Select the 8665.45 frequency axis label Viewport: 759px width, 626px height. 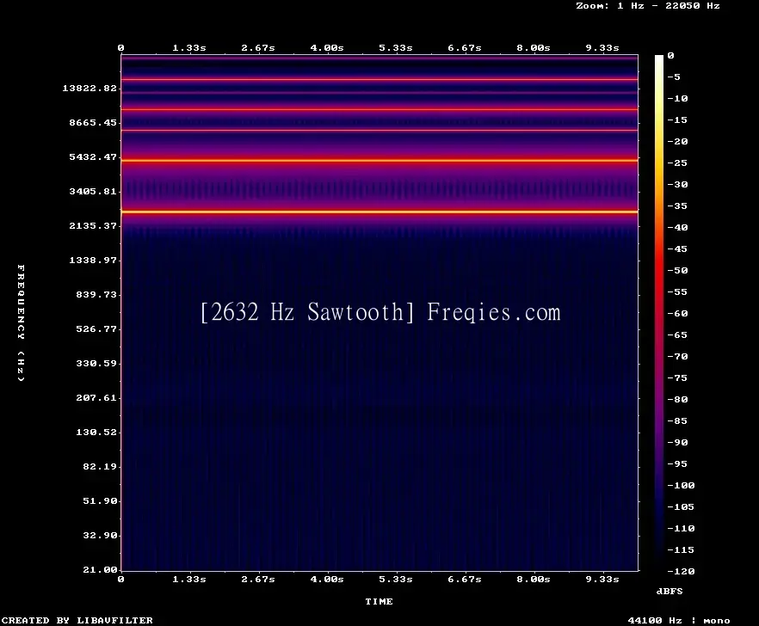pos(93,122)
